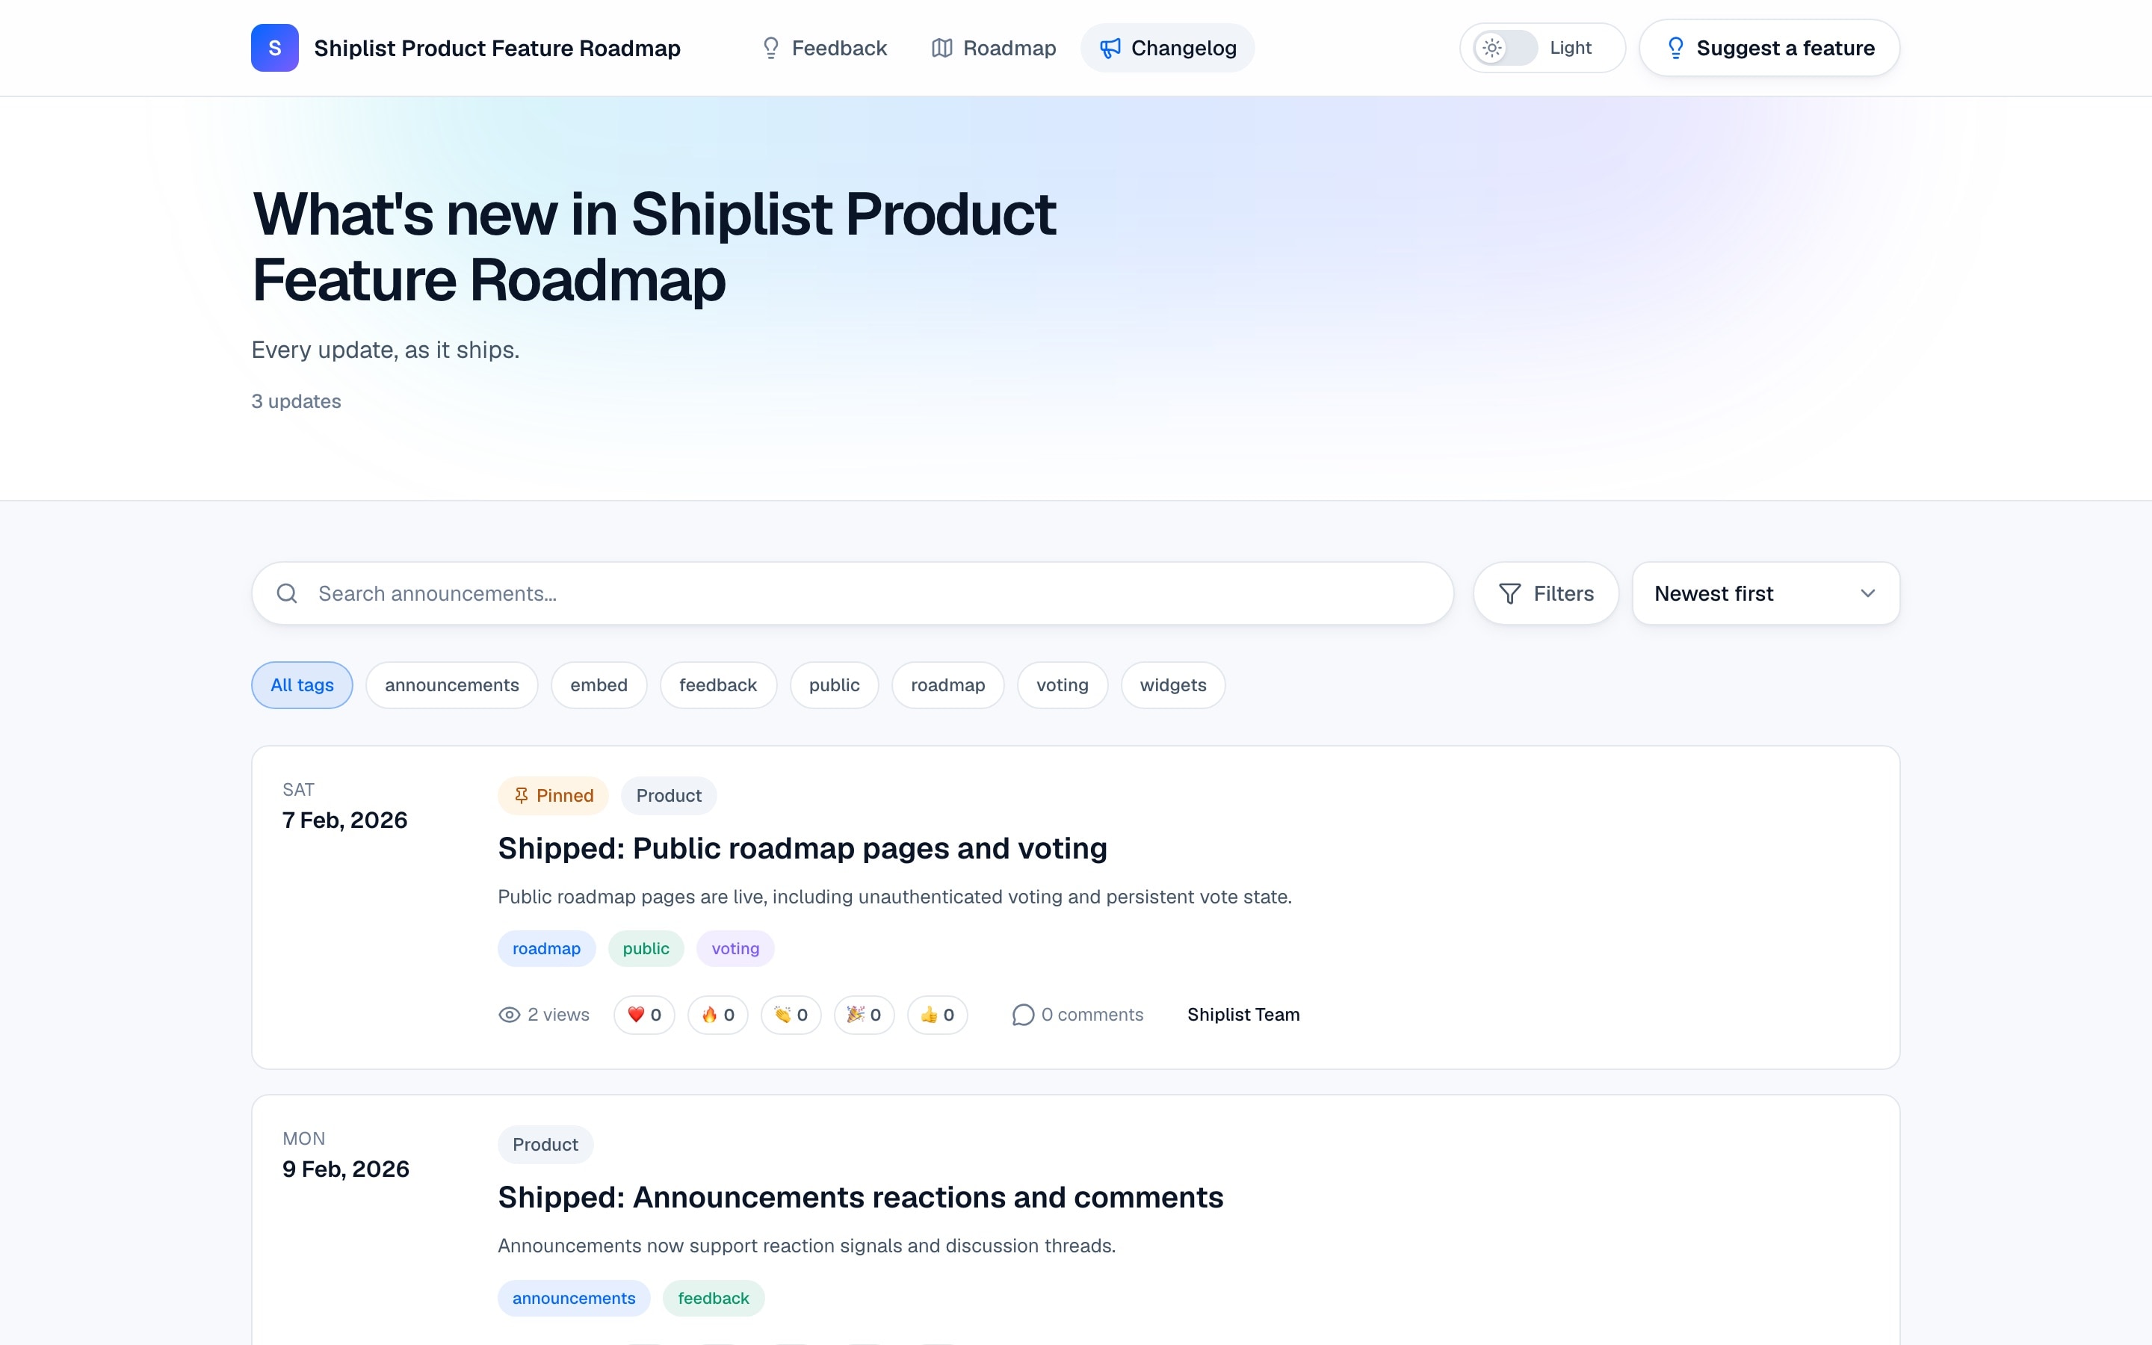Click the search magnifier icon
This screenshot has height=1345, width=2152.
click(x=286, y=593)
